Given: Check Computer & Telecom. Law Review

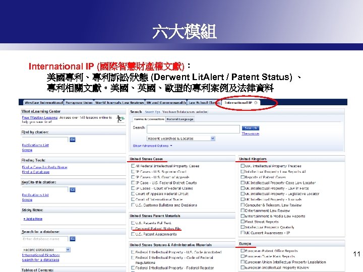Looking at the screenshot, I should tap(243, 205).
